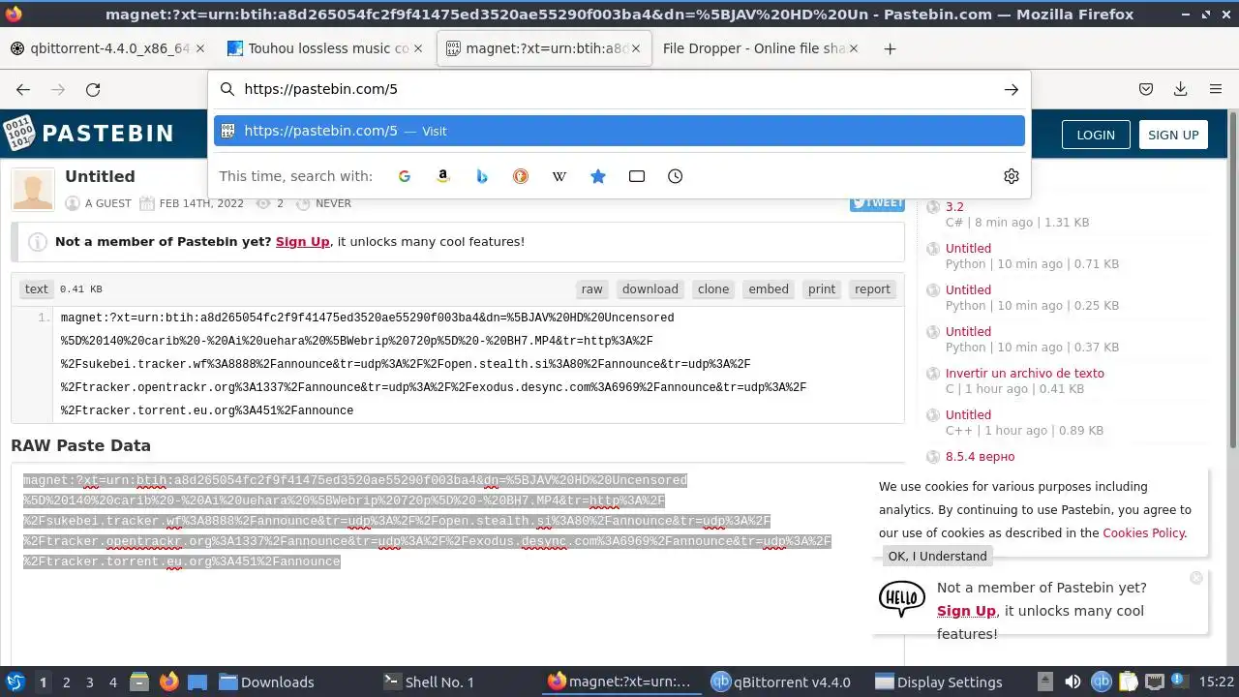Click the network tray icon

pyautogui.click(x=1155, y=682)
